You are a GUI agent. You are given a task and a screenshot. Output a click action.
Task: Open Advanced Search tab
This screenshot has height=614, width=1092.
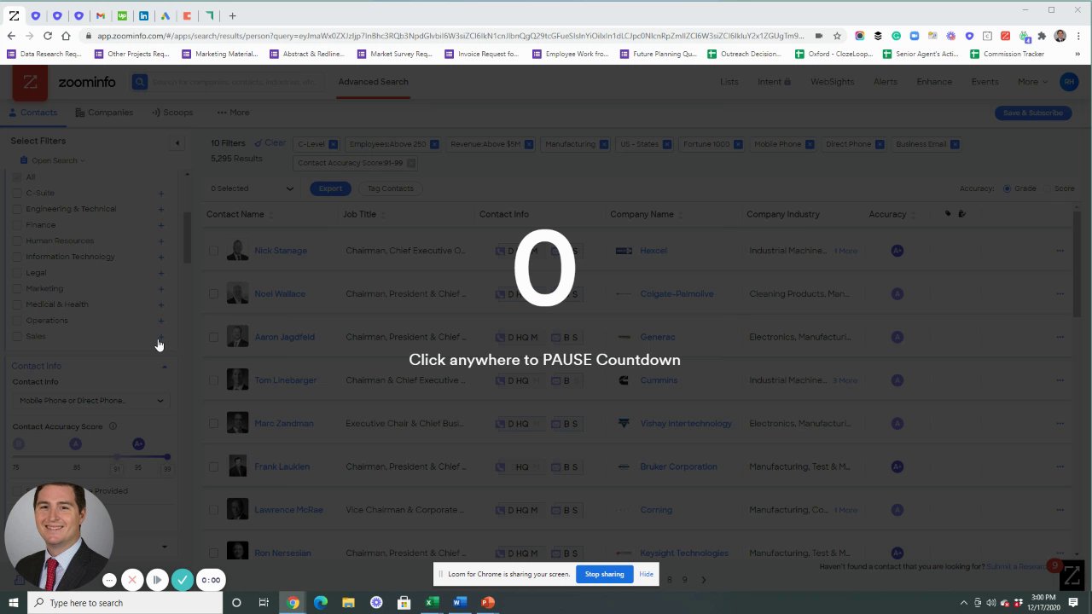(373, 82)
